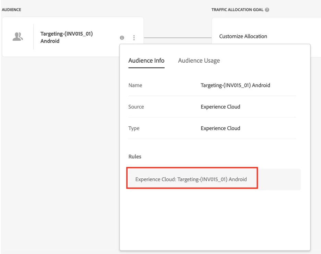
Task: Click the Traffic Allocation Goal help icon
Action: (x=267, y=10)
